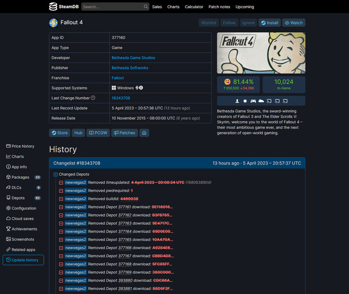
Task: Click the first Remote Play cast icon
Action: pos(269,101)
